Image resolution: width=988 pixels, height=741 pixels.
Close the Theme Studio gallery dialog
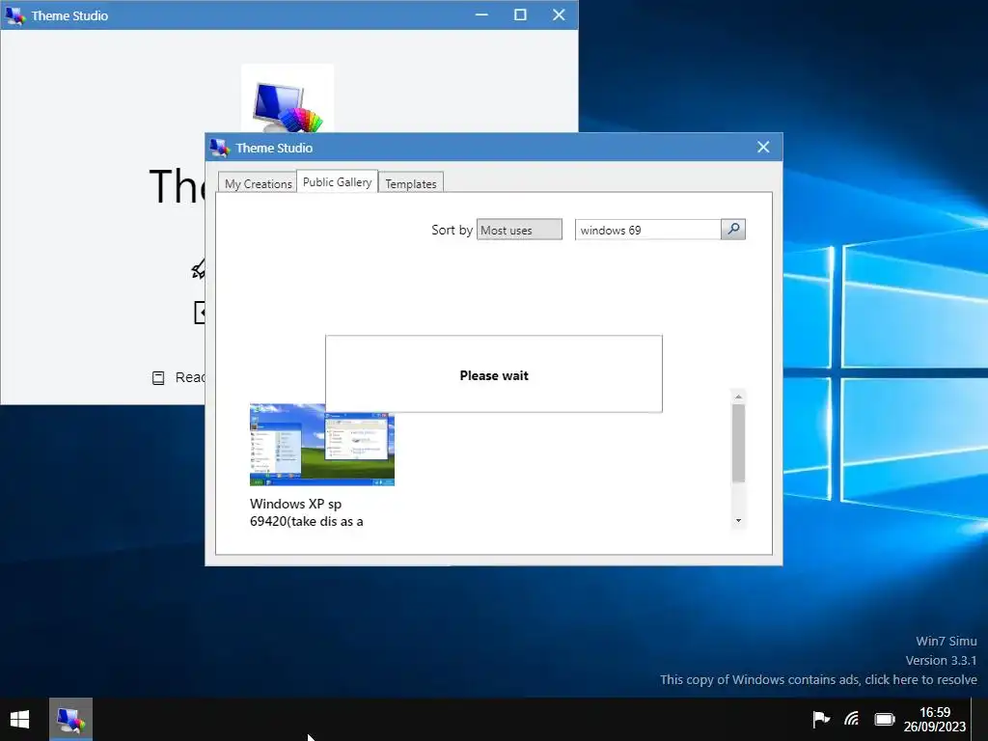763,147
